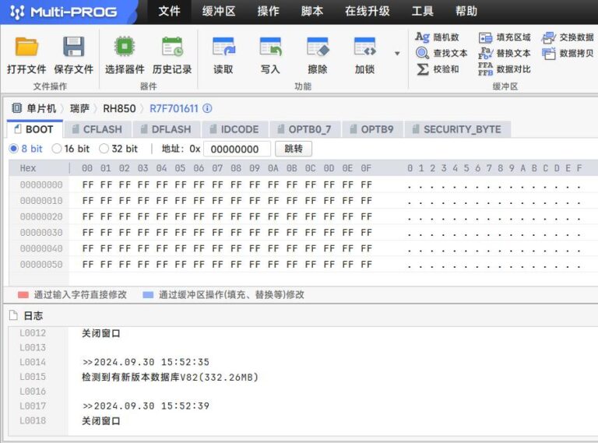The height and width of the screenshot is (443, 598).
Task: Click the device info icon beside R7F701611
Action: click(207, 109)
